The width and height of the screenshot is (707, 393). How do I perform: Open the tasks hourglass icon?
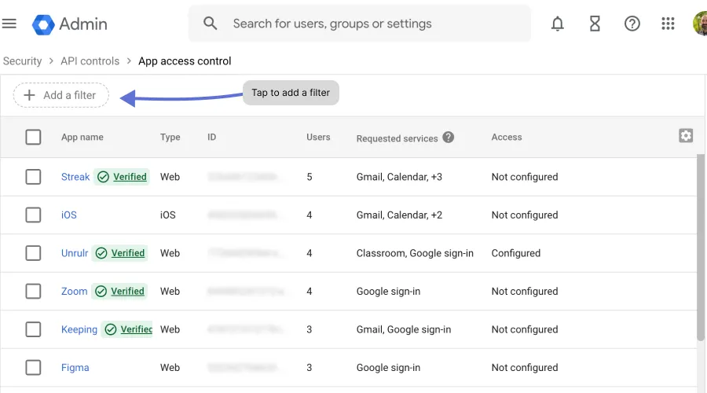pos(595,24)
